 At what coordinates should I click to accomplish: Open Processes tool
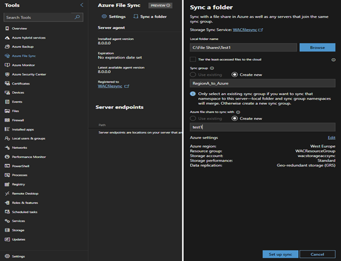click(x=20, y=175)
